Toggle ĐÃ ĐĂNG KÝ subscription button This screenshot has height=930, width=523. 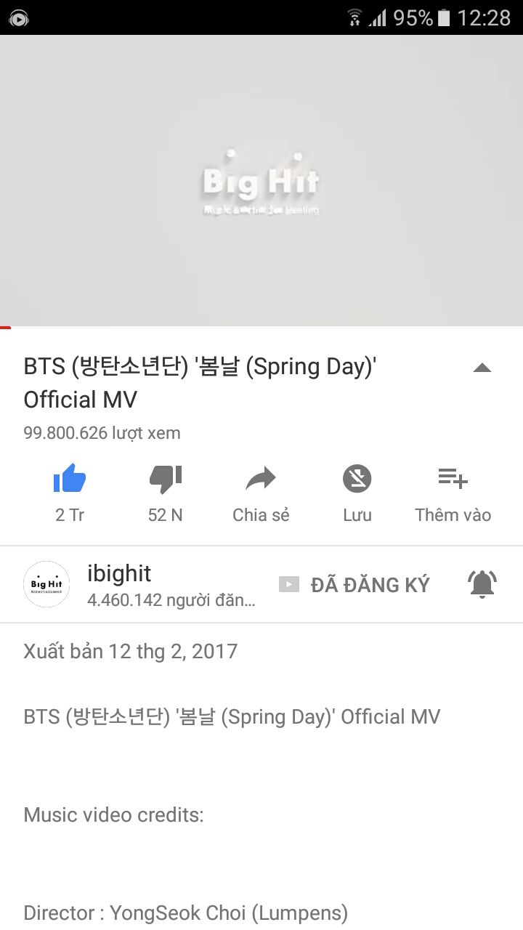click(354, 584)
